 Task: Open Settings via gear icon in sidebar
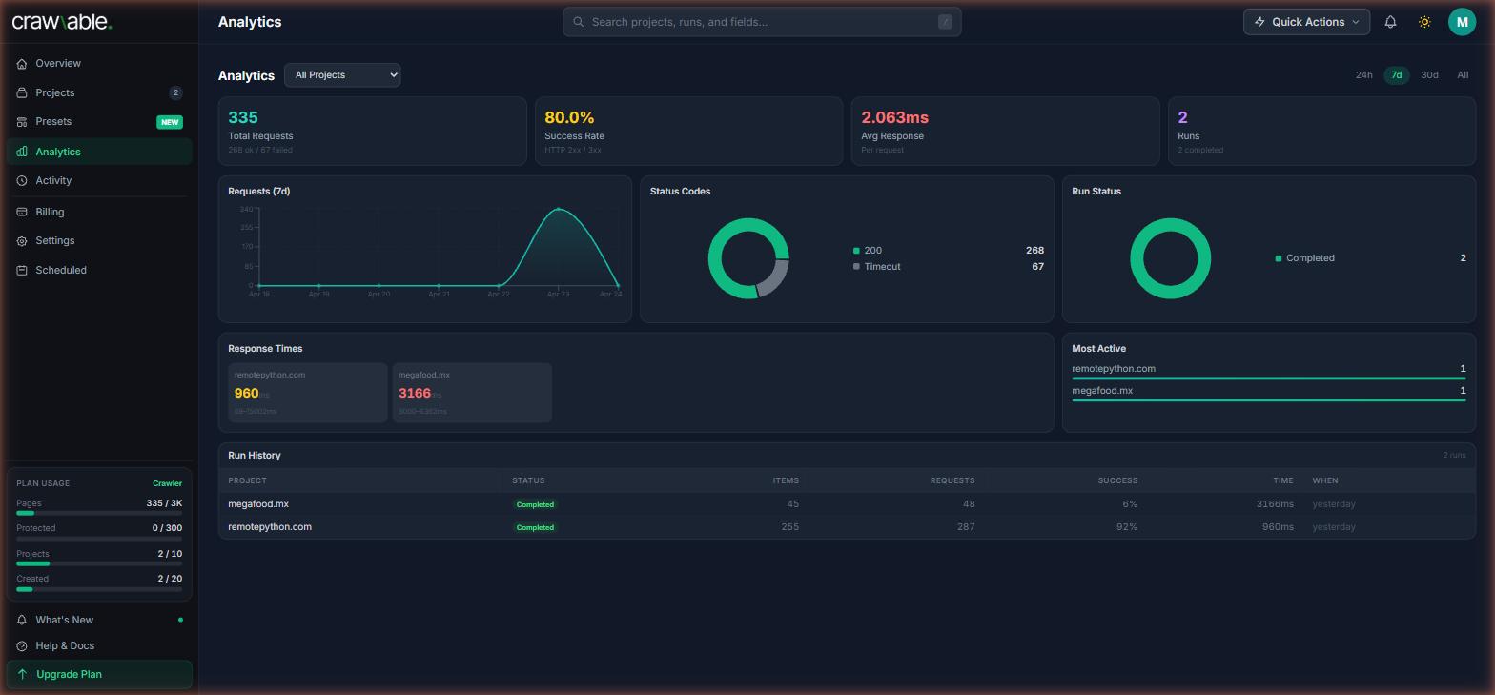coord(22,241)
